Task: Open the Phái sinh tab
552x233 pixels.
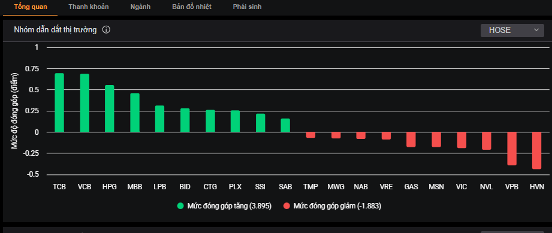Action: (247, 7)
